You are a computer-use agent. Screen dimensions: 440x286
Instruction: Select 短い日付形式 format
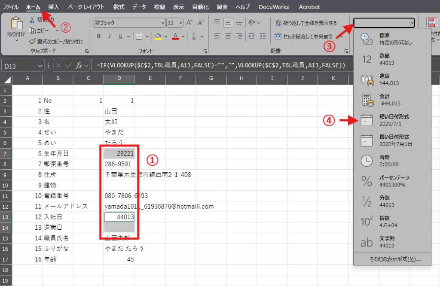[x=392, y=120]
